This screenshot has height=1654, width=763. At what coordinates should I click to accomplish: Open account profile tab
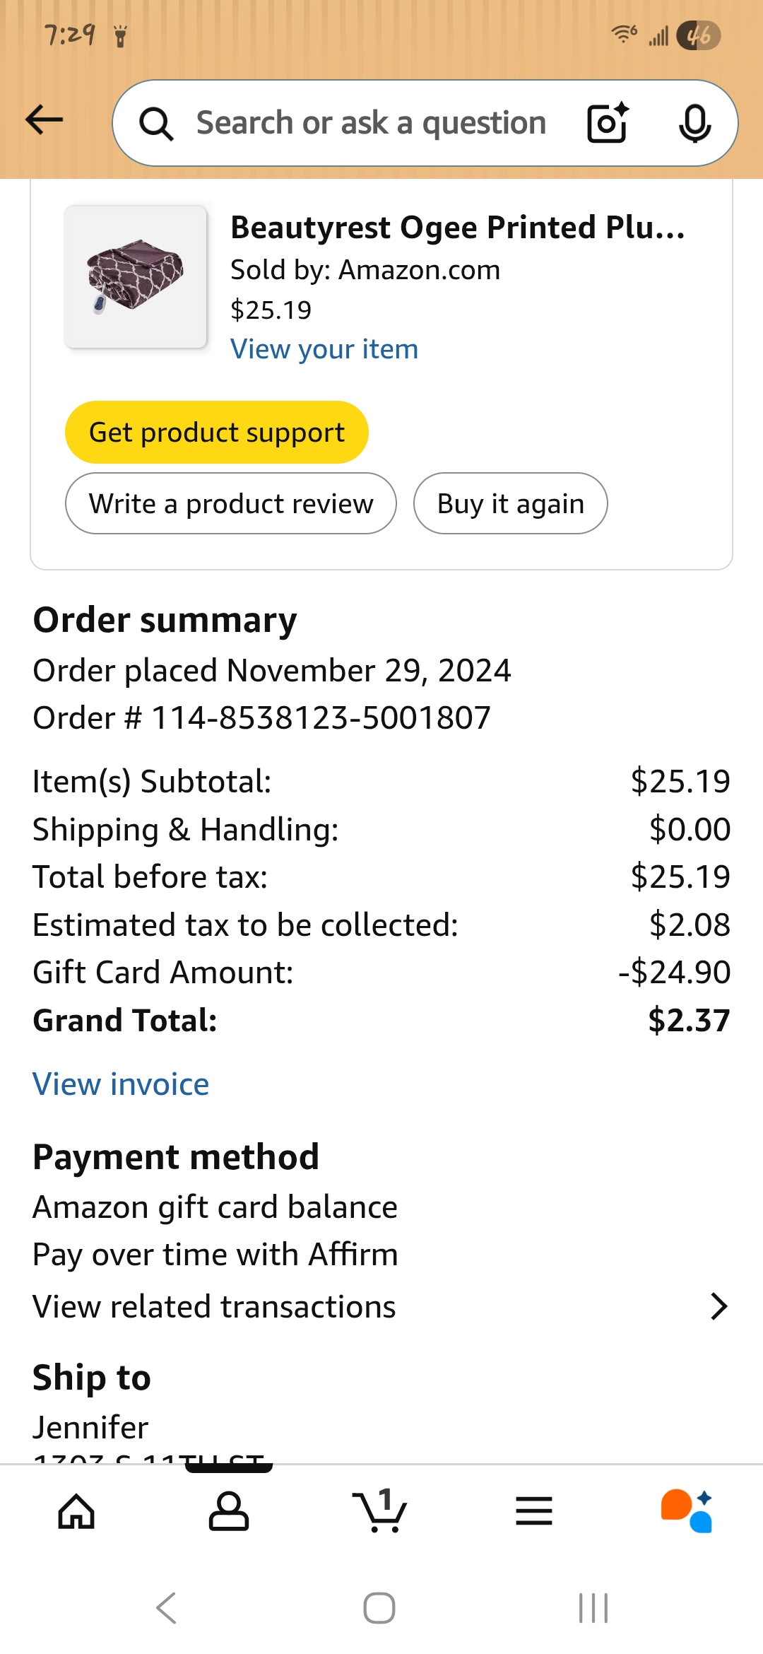pyautogui.click(x=229, y=1511)
